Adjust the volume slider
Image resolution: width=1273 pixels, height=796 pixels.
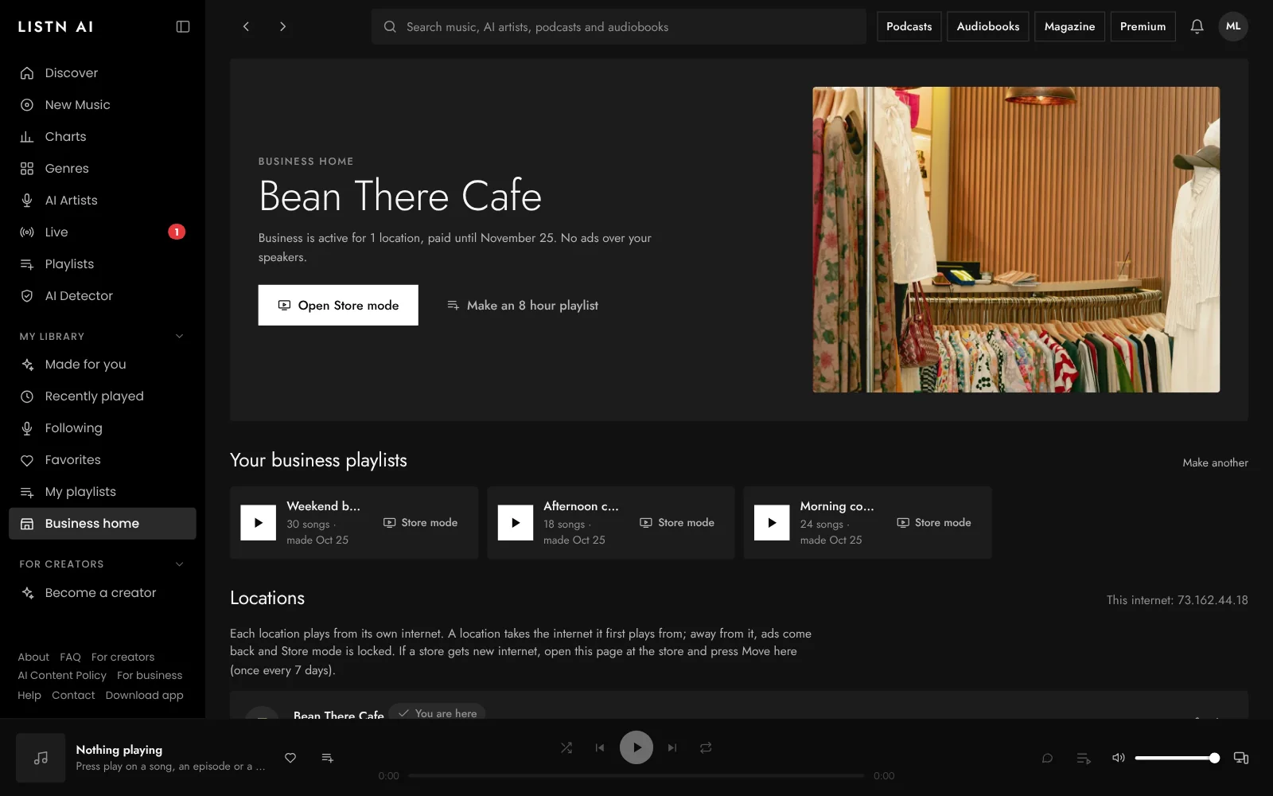click(x=1177, y=758)
